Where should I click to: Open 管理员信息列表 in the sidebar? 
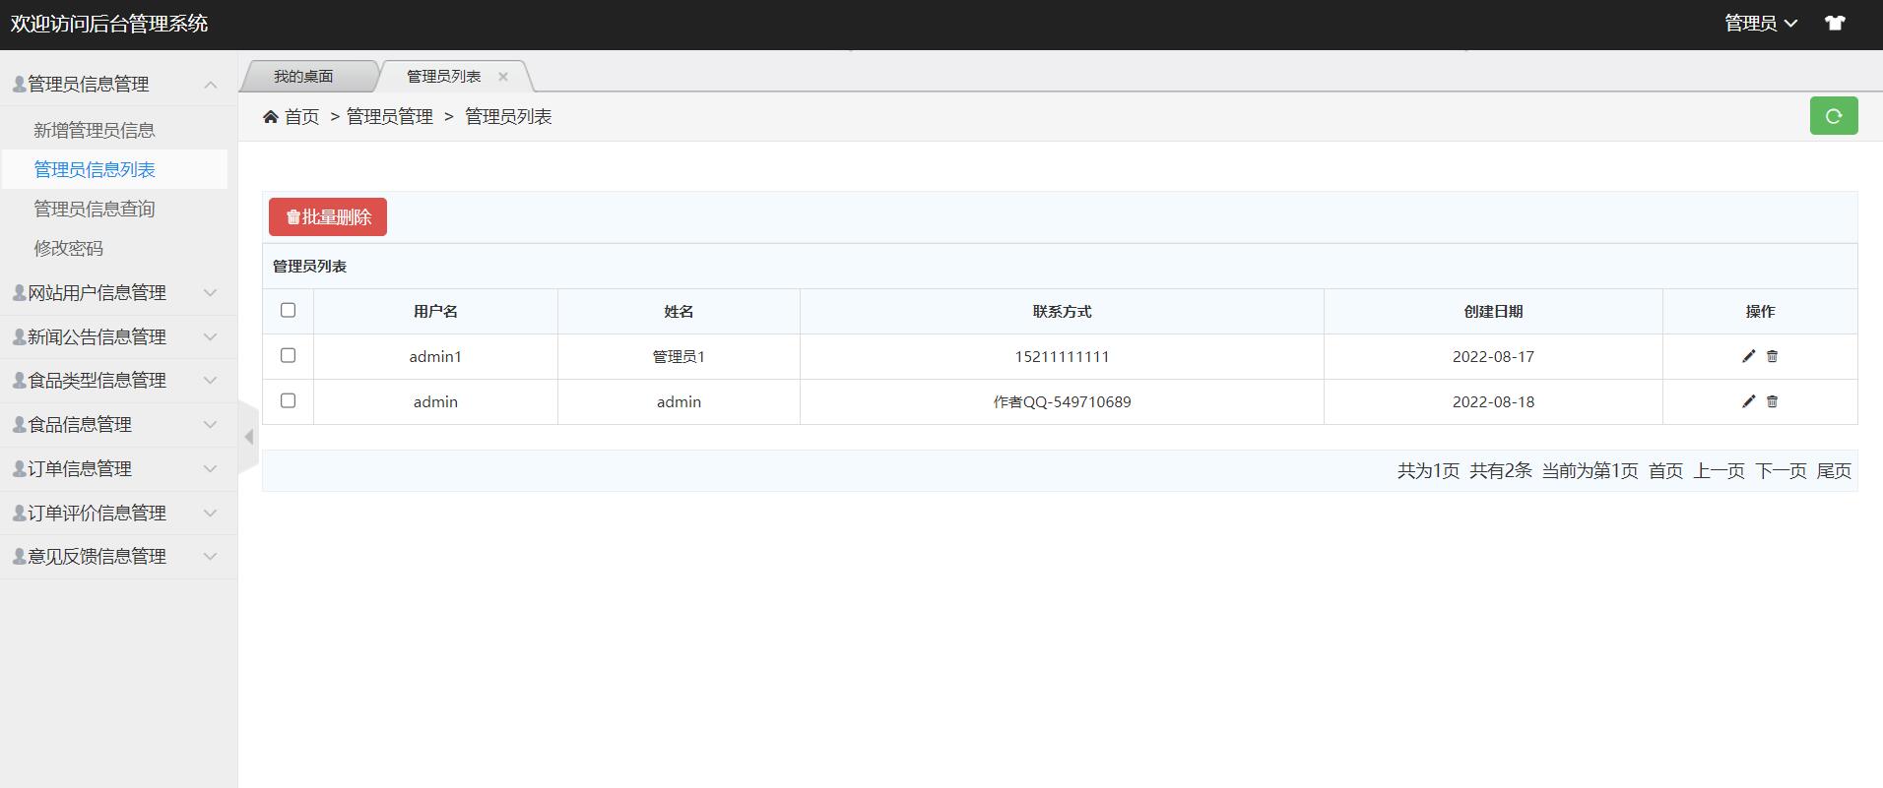95,169
